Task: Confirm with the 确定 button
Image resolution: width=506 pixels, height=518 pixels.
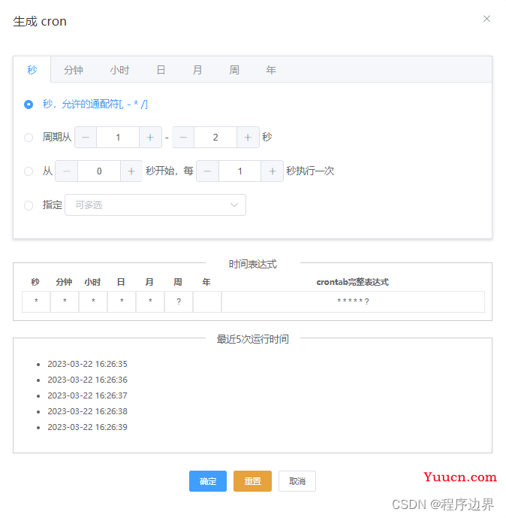Action: [208, 481]
